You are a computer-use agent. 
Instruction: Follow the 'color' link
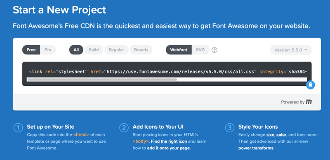282,134
